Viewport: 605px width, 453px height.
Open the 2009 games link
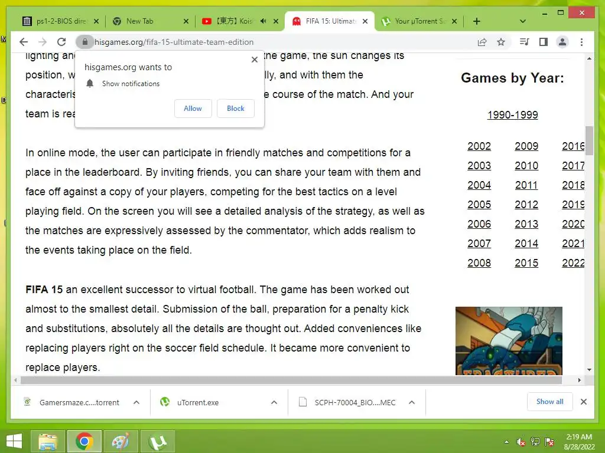point(526,146)
